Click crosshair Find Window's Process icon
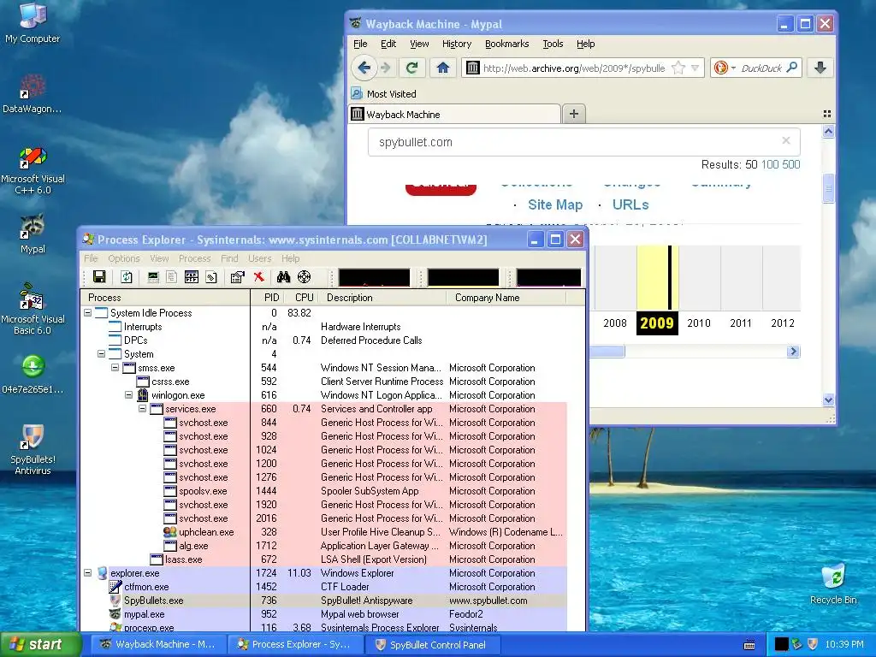The image size is (876, 657). click(304, 277)
